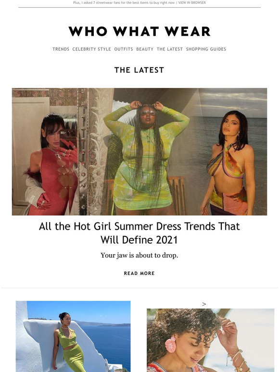Image resolution: width=279 pixels, height=372 pixels.
Task: Click Read More under dress trends article
Action: [x=139, y=273]
